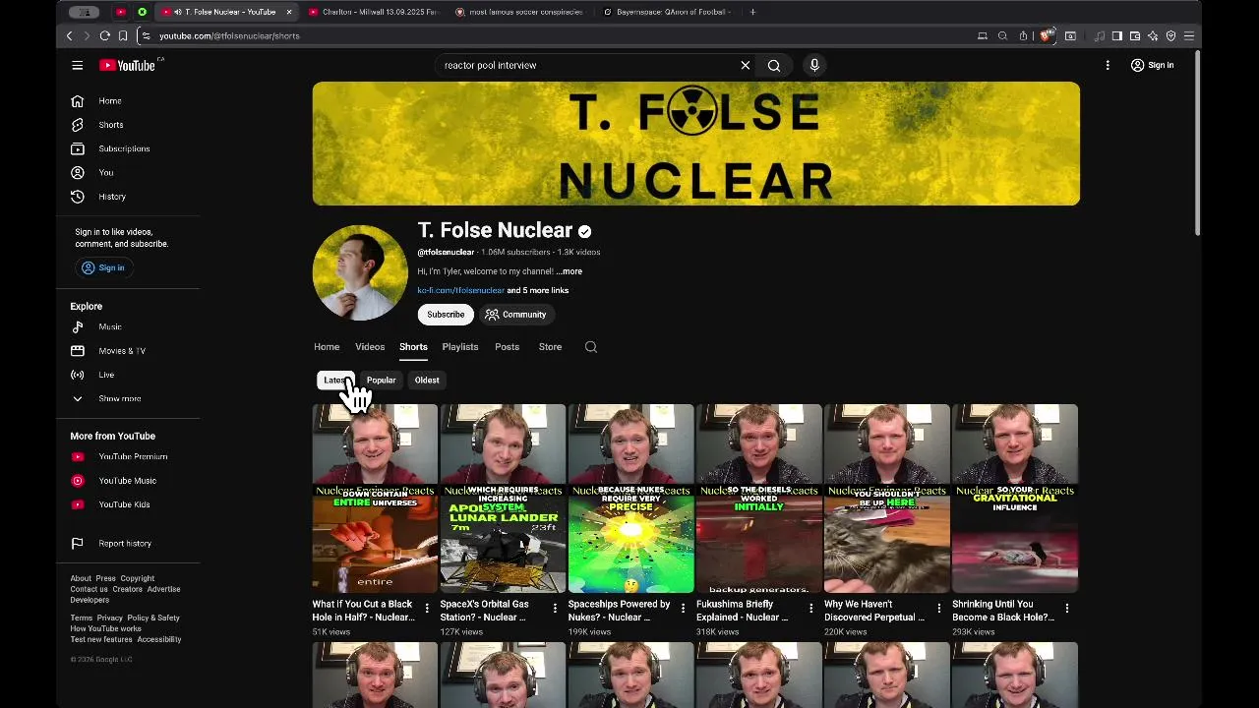Open the browser share icon
The image size is (1259, 708).
(1023, 35)
